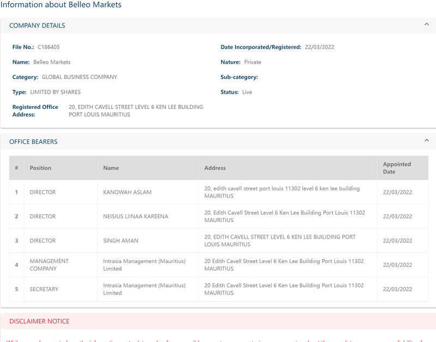436x342 pixels.
Task: Click the LIMITED BY SHARES type value
Action: (x=56, y=92)
